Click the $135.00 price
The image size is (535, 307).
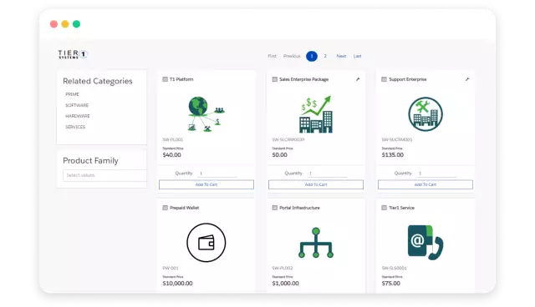click(x=392, y=155)
